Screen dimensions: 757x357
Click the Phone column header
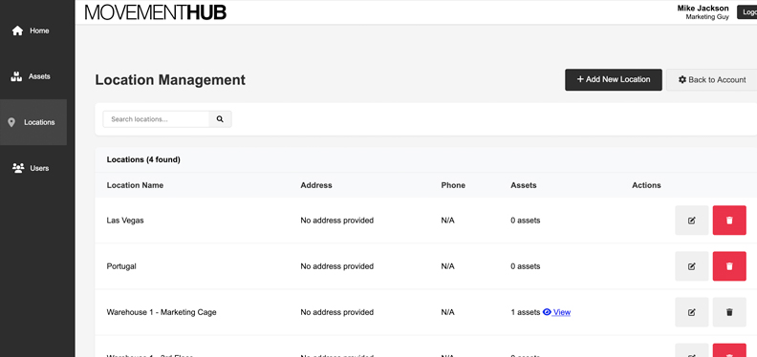(x=453, y=185)
